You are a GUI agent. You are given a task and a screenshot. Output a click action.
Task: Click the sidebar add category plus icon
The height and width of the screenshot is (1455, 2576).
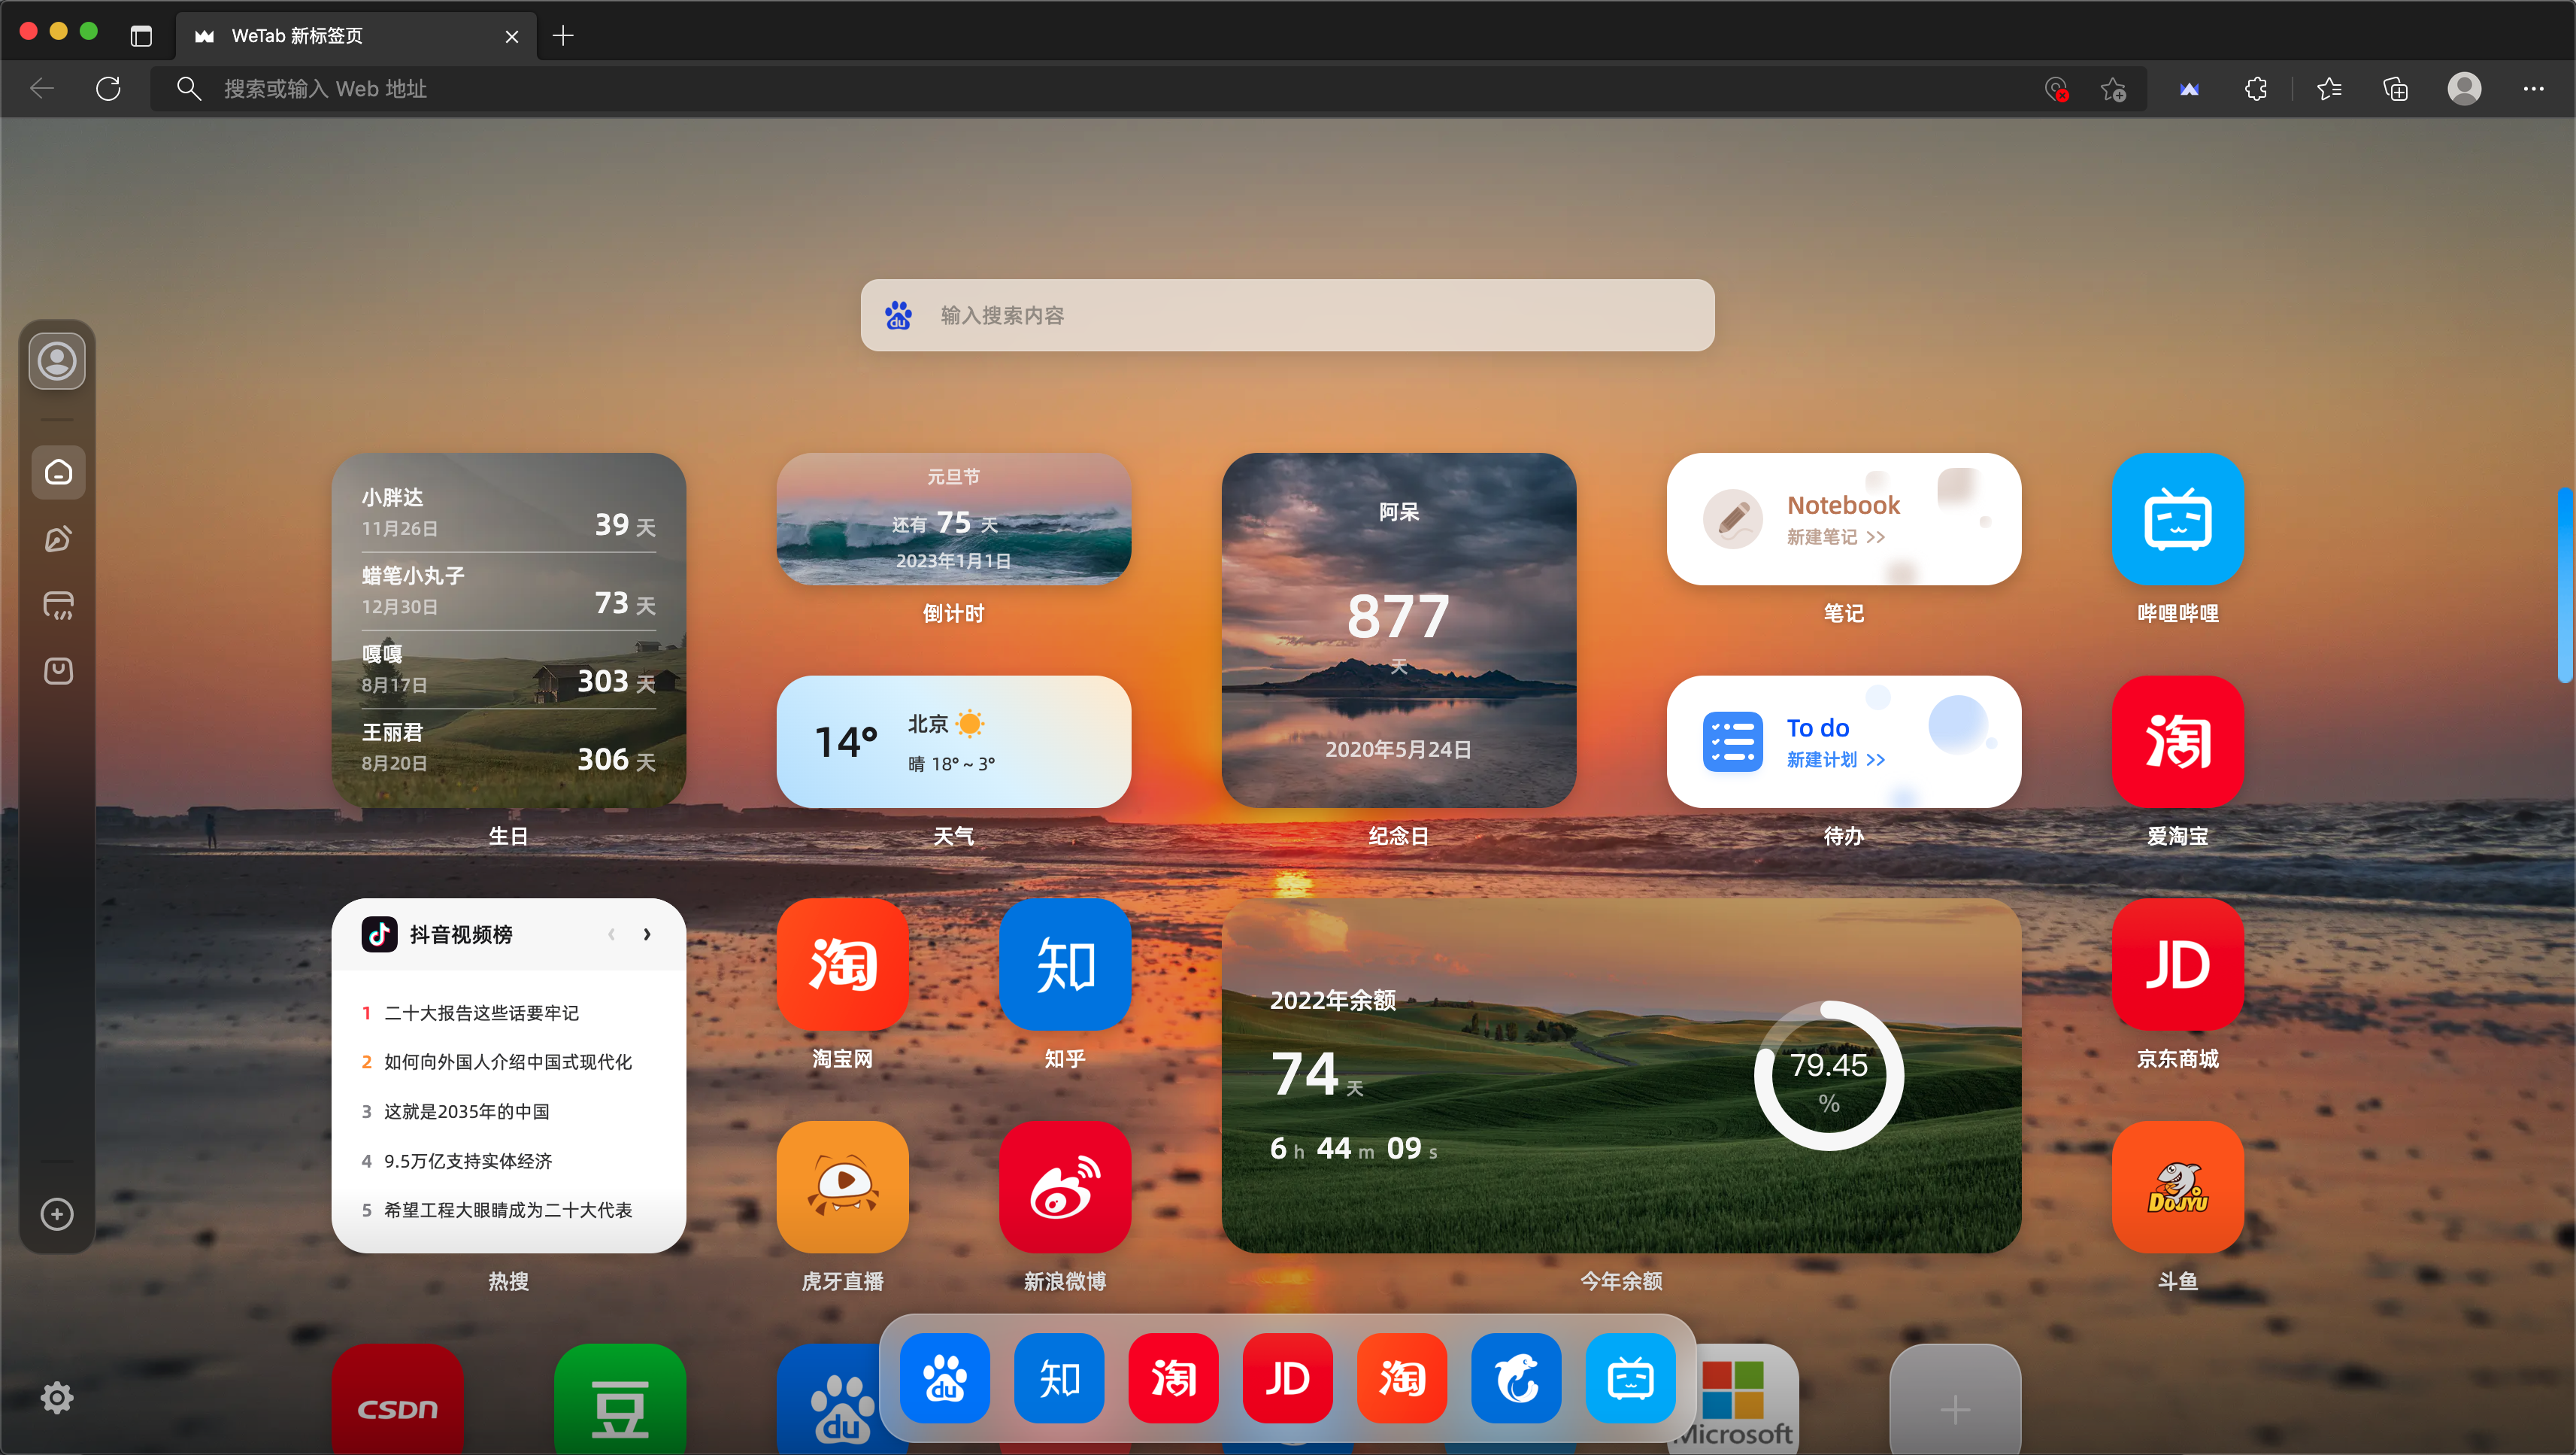click(57, 1214)
